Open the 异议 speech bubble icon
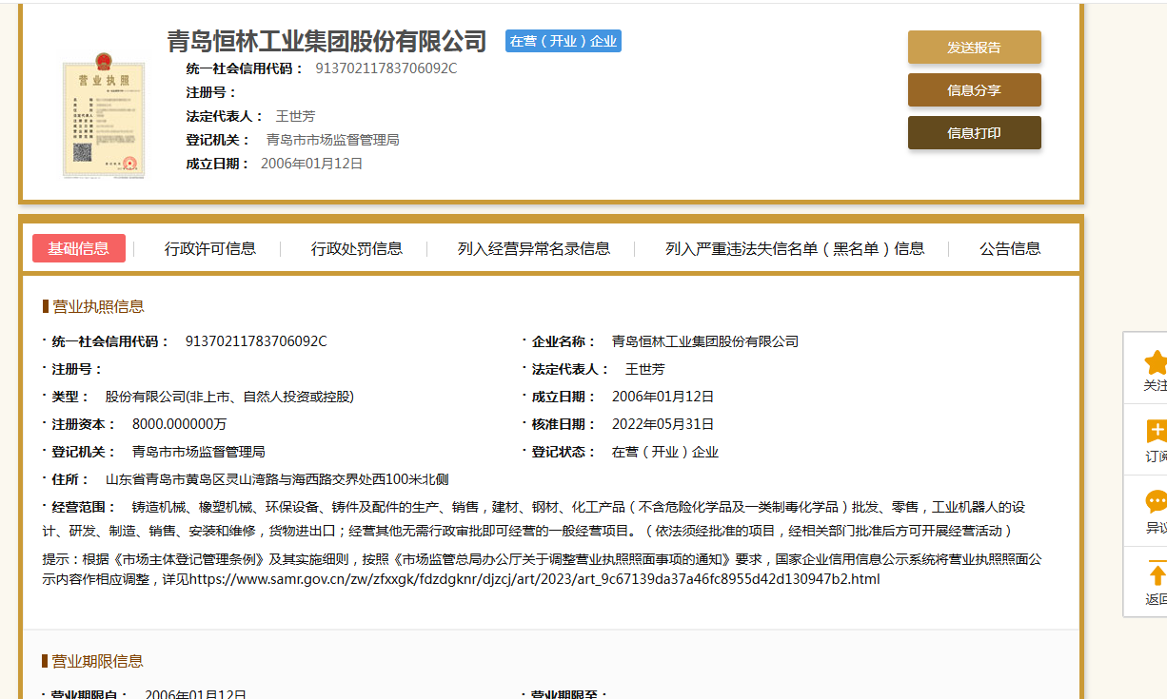 coord(1155,502)
